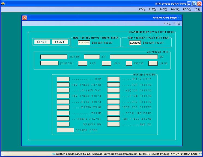Open the מכירה menu
Viewport: 203px width, 157px height.
187,9
